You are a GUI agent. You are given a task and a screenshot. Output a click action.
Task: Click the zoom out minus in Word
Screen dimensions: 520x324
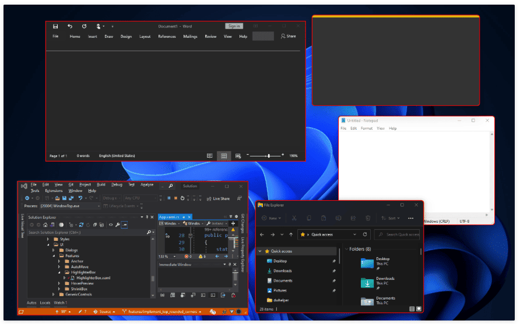pyautogui.click(x=247, y=155)
